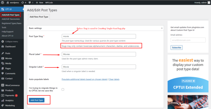211x109 pixels.
Task: Click the CPT UI menu icon
Action: point(2,9)
